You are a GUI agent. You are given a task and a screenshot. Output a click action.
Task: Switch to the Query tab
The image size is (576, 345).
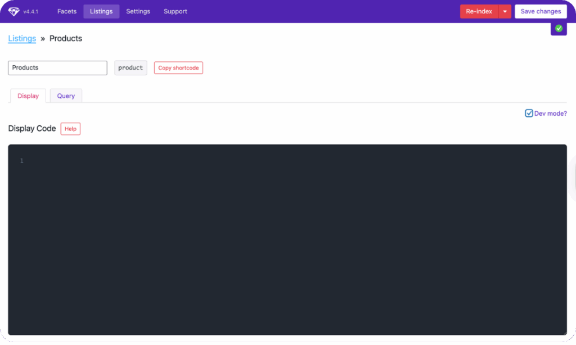(66, 96)
